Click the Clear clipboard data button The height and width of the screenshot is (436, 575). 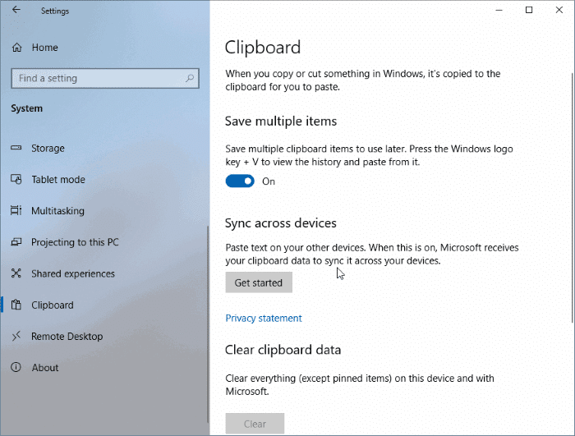click(x=255, y=424)
